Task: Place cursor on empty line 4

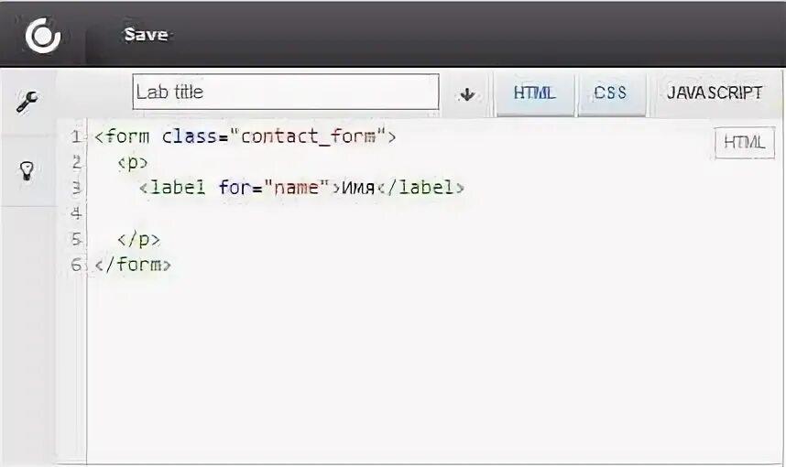Action: tap(275, 213)
